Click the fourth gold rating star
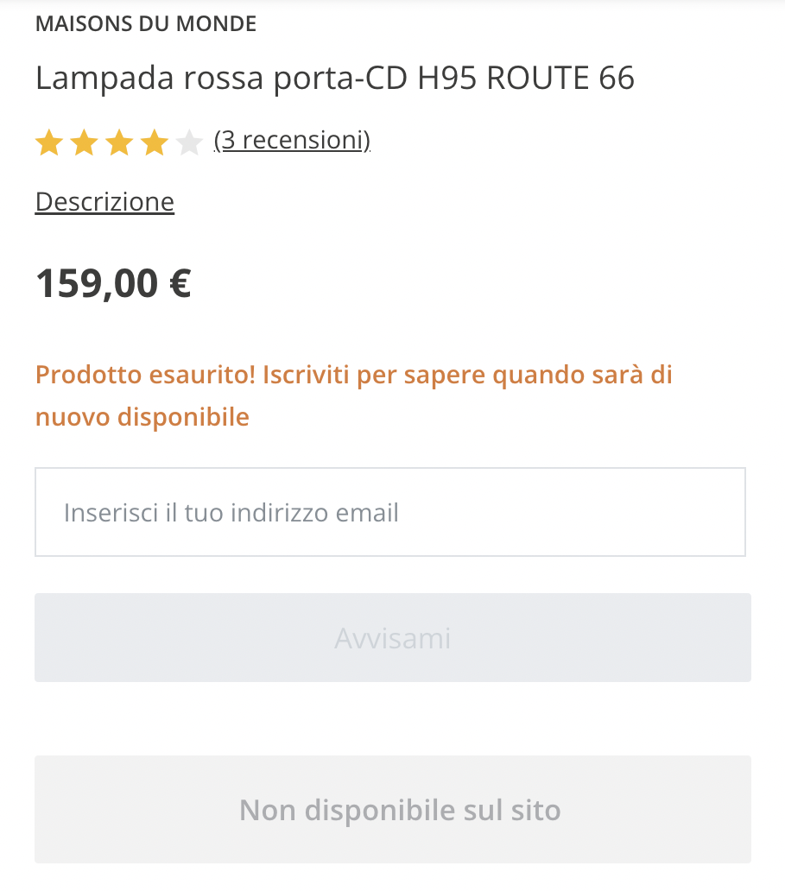Image resolution: width=785 pixels, height=891 pixels. [x=154, y=142]
